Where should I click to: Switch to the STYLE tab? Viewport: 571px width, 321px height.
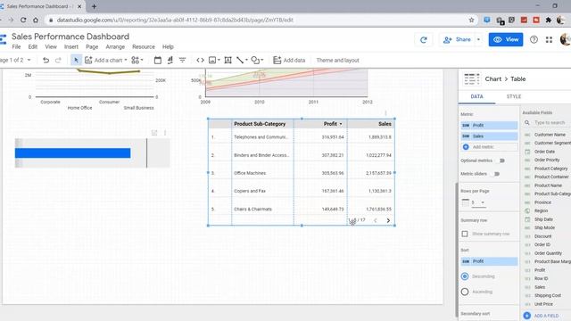pyautogui.click(x=514, y=96)
